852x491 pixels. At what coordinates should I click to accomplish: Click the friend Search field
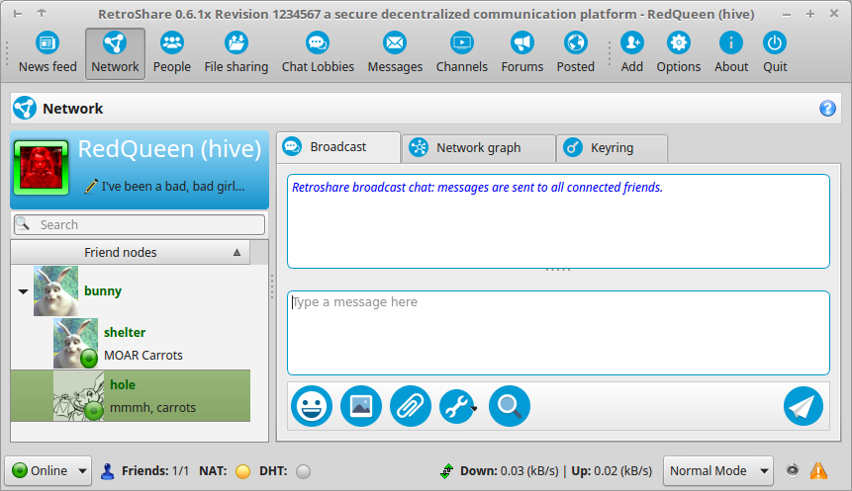coord(140,224)
